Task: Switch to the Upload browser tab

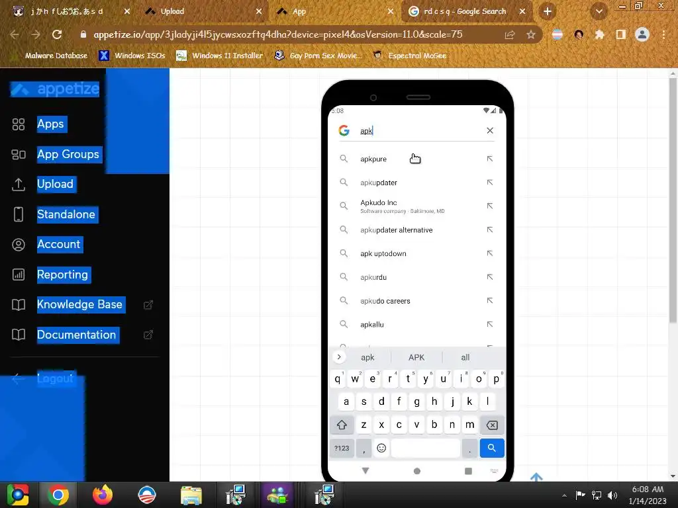Action: click(203, 12)
